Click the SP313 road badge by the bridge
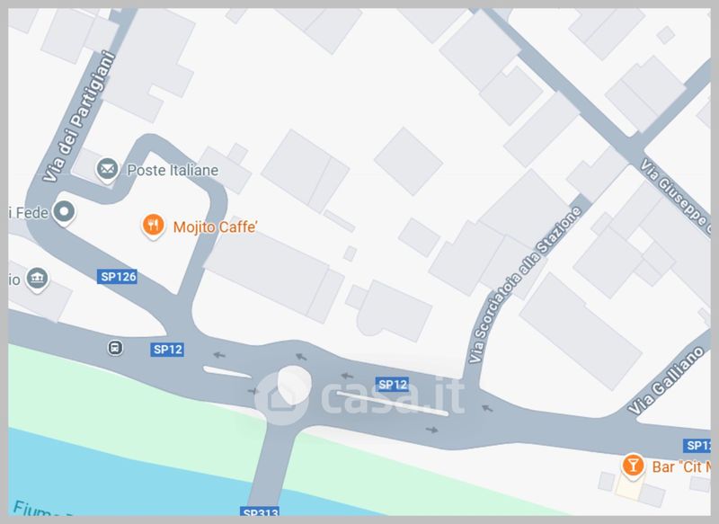 260,511
